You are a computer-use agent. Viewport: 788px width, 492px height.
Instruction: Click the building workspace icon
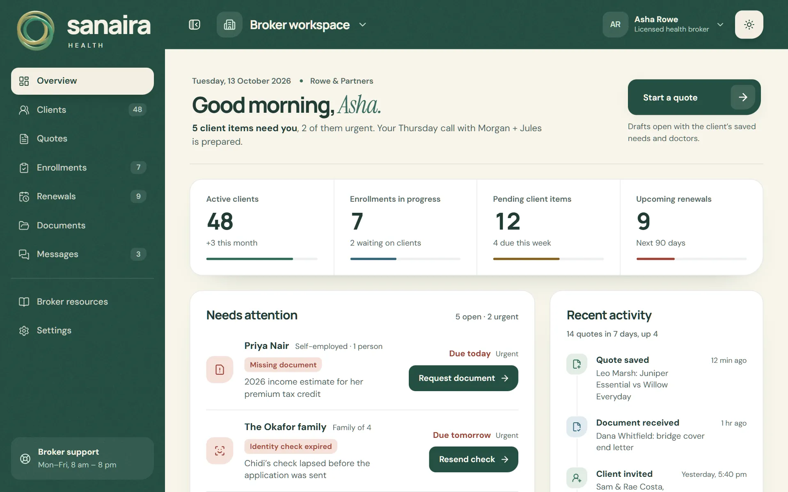[229, 25]
